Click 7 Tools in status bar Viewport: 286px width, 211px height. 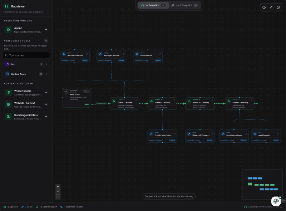[27, 207]
